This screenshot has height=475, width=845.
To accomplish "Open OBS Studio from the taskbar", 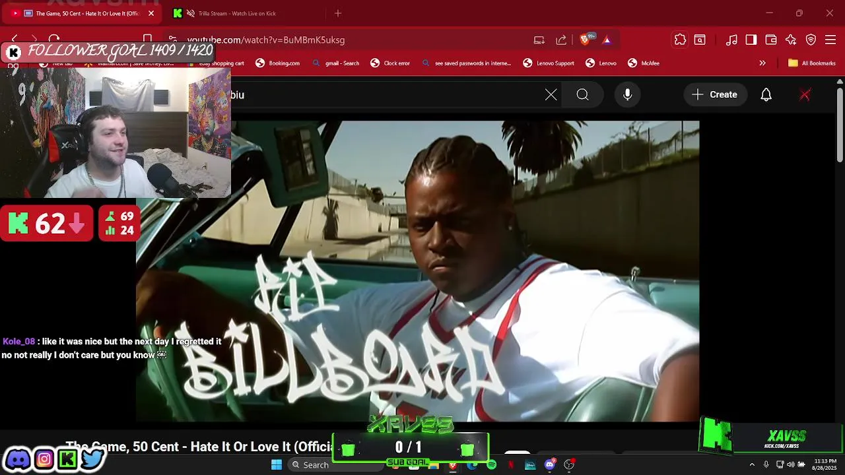I will (x=569, y=465).
